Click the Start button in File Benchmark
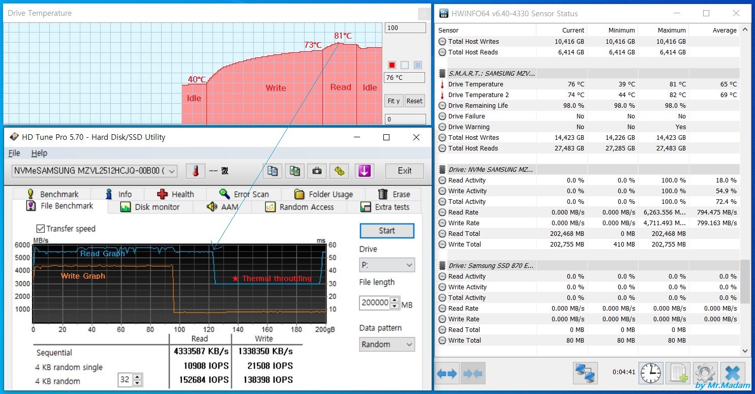 point(387,231)
